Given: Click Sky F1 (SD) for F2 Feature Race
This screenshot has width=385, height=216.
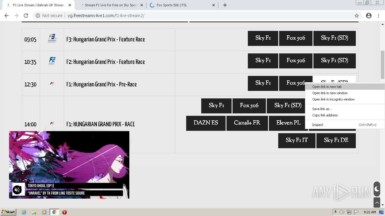Looking at the screenshot, I should tap(334, 61).
